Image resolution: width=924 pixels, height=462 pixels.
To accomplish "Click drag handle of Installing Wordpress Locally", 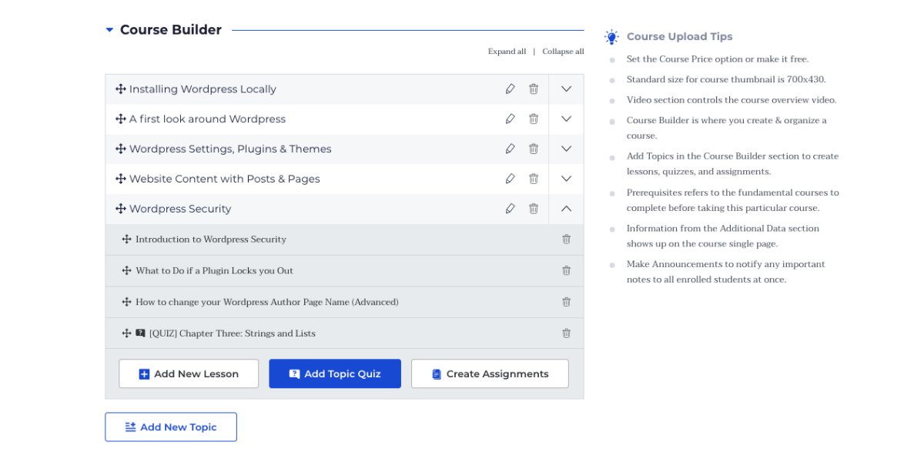I will [121, 89].
